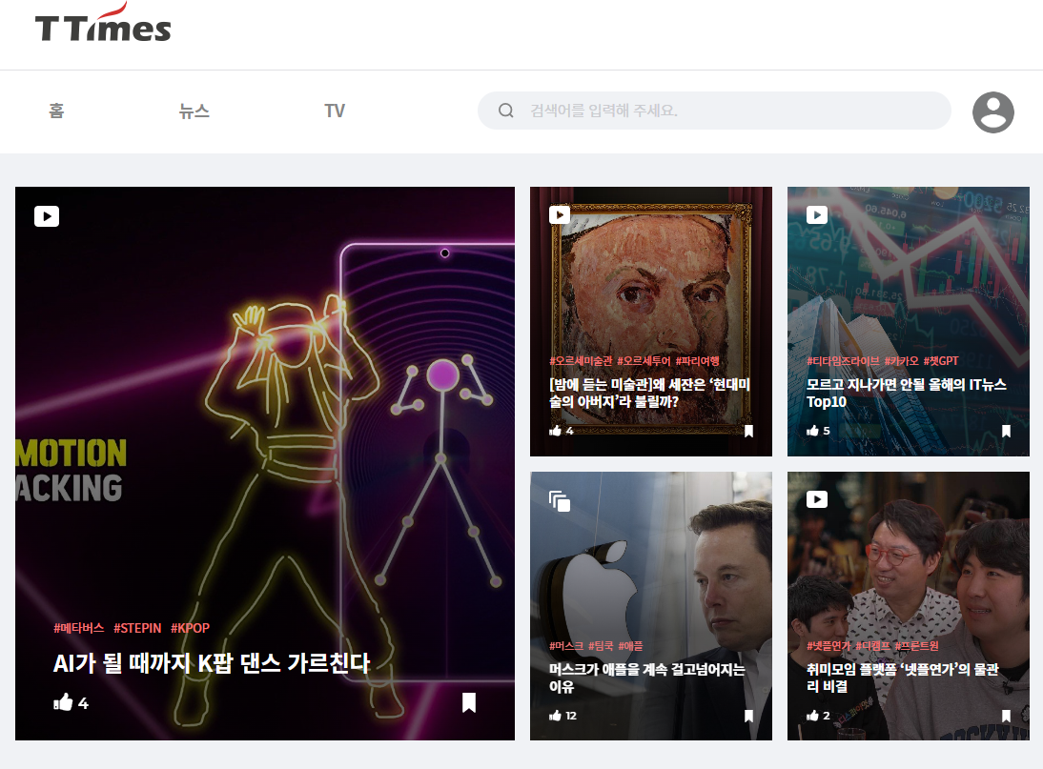Image resolution: width=1043 pixels, height=769 pixels.
Task: Bookmark the 머스크 애플 article
Action: pos(748,716)
